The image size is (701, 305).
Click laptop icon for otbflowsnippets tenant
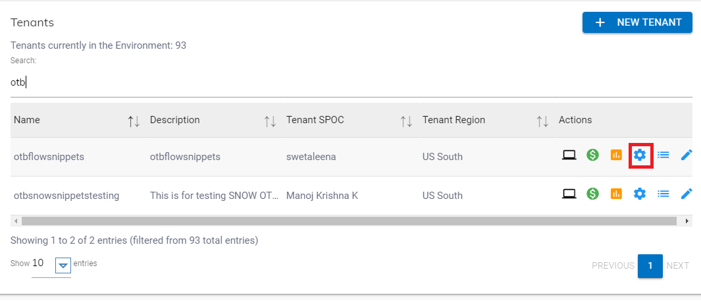(569, 155)
